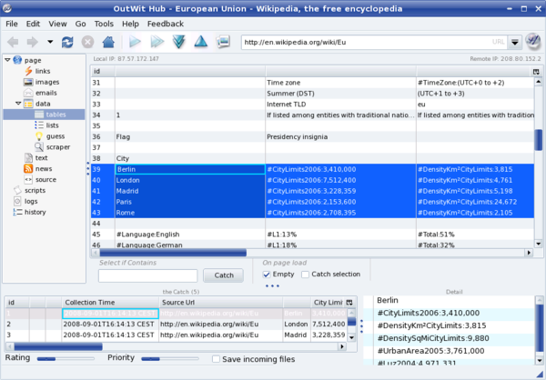The height and width of the screenshot is (380, 546).
Task: Open the Edit menu
Action: point(33,24)
